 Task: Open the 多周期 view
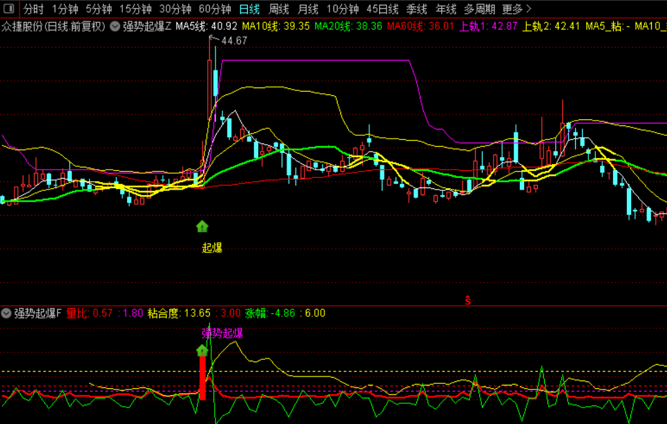click(x=479, y=9)
